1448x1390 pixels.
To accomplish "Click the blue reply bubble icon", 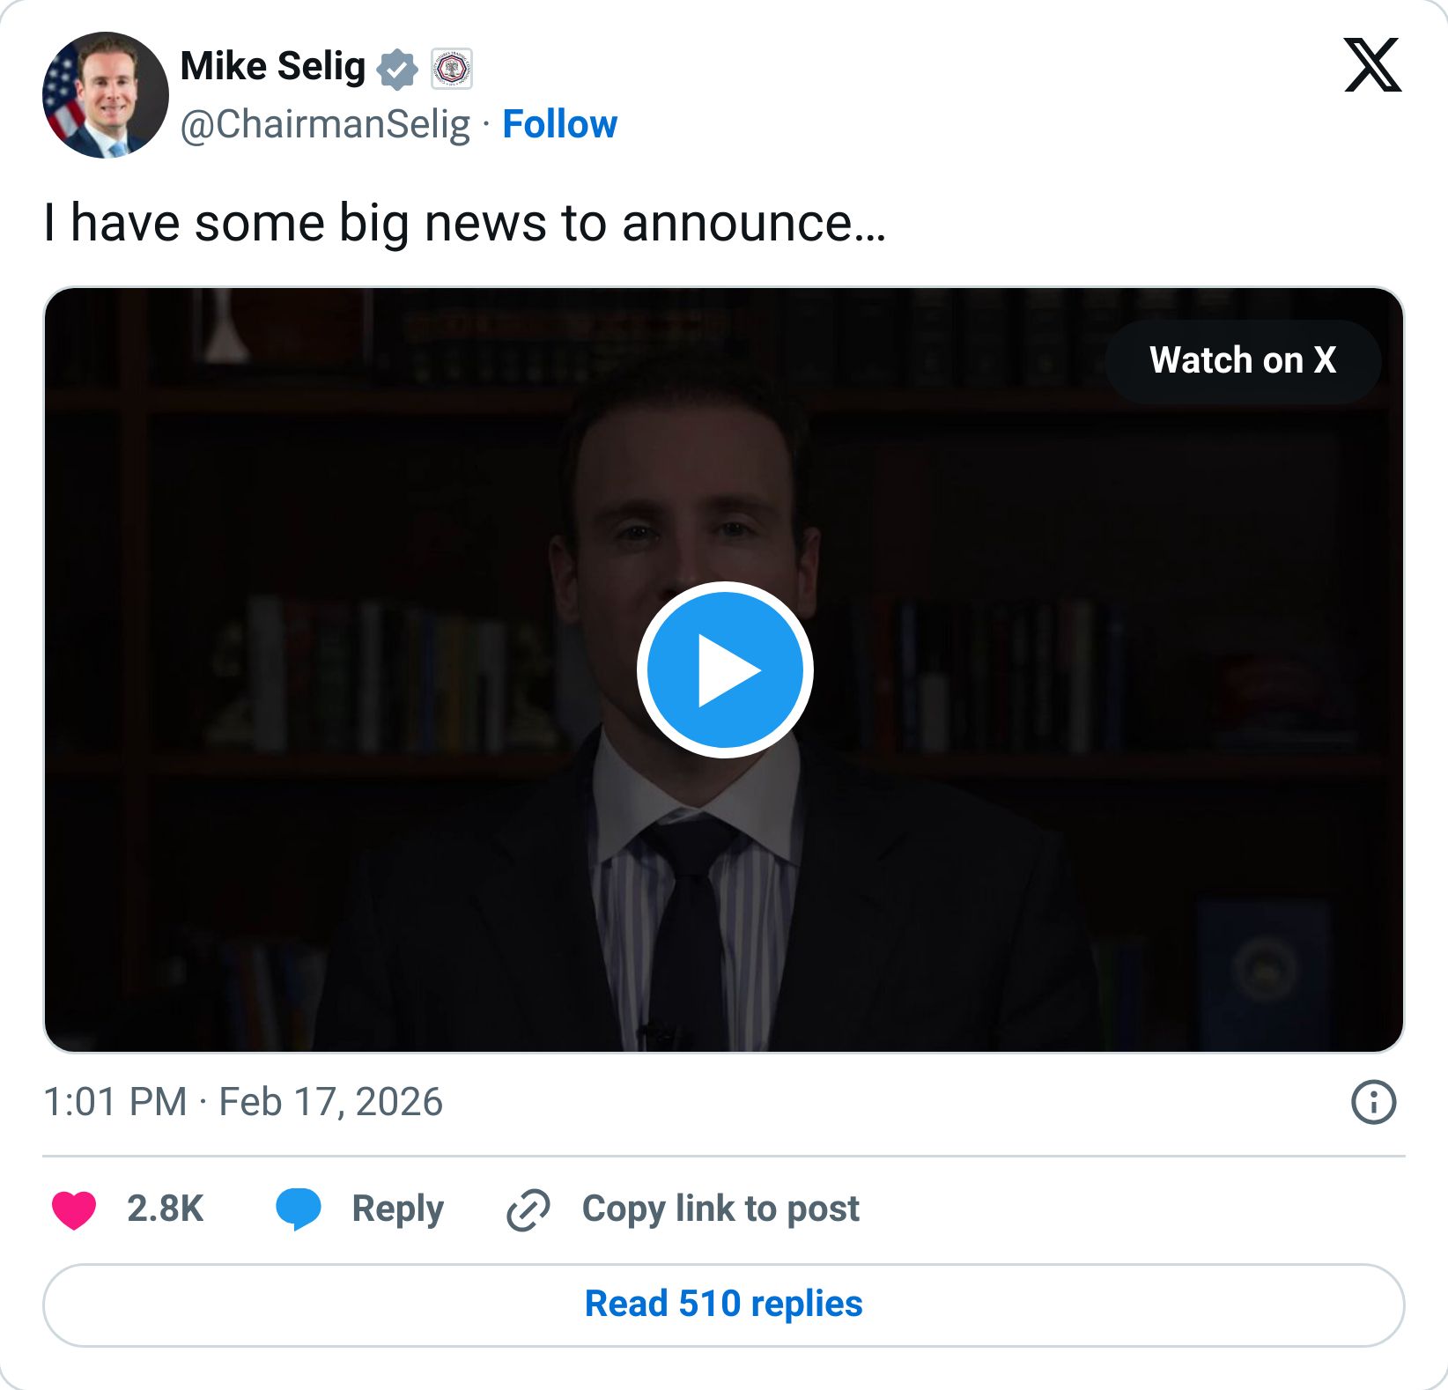I will point(299,1208).
